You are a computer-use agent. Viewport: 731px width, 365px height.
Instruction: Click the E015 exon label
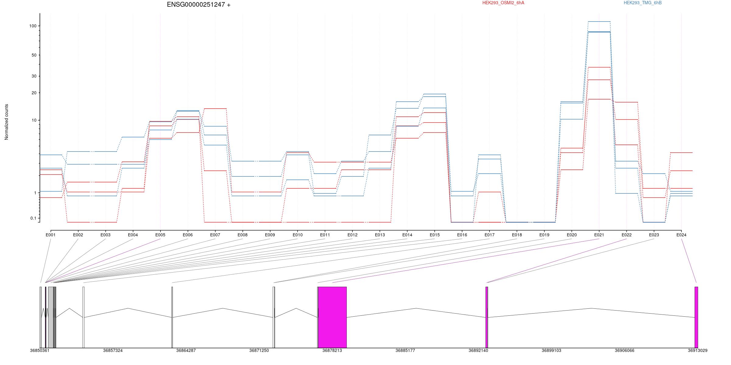435,235
